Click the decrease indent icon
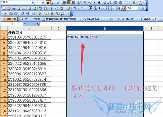Viewport: 163px width, 117px height. (115, 3)
